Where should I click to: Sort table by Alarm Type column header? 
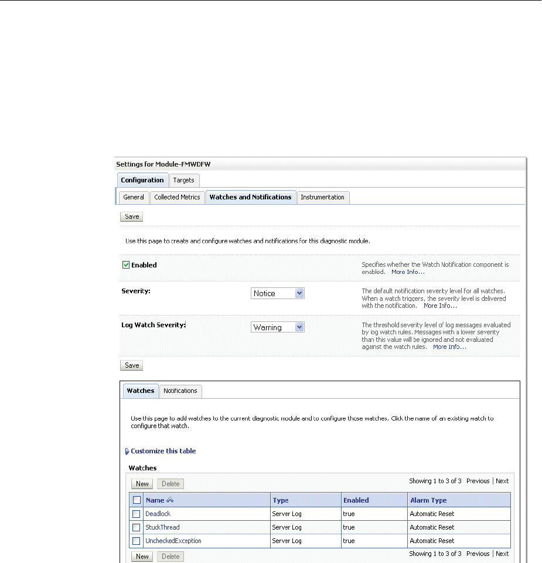428,500
